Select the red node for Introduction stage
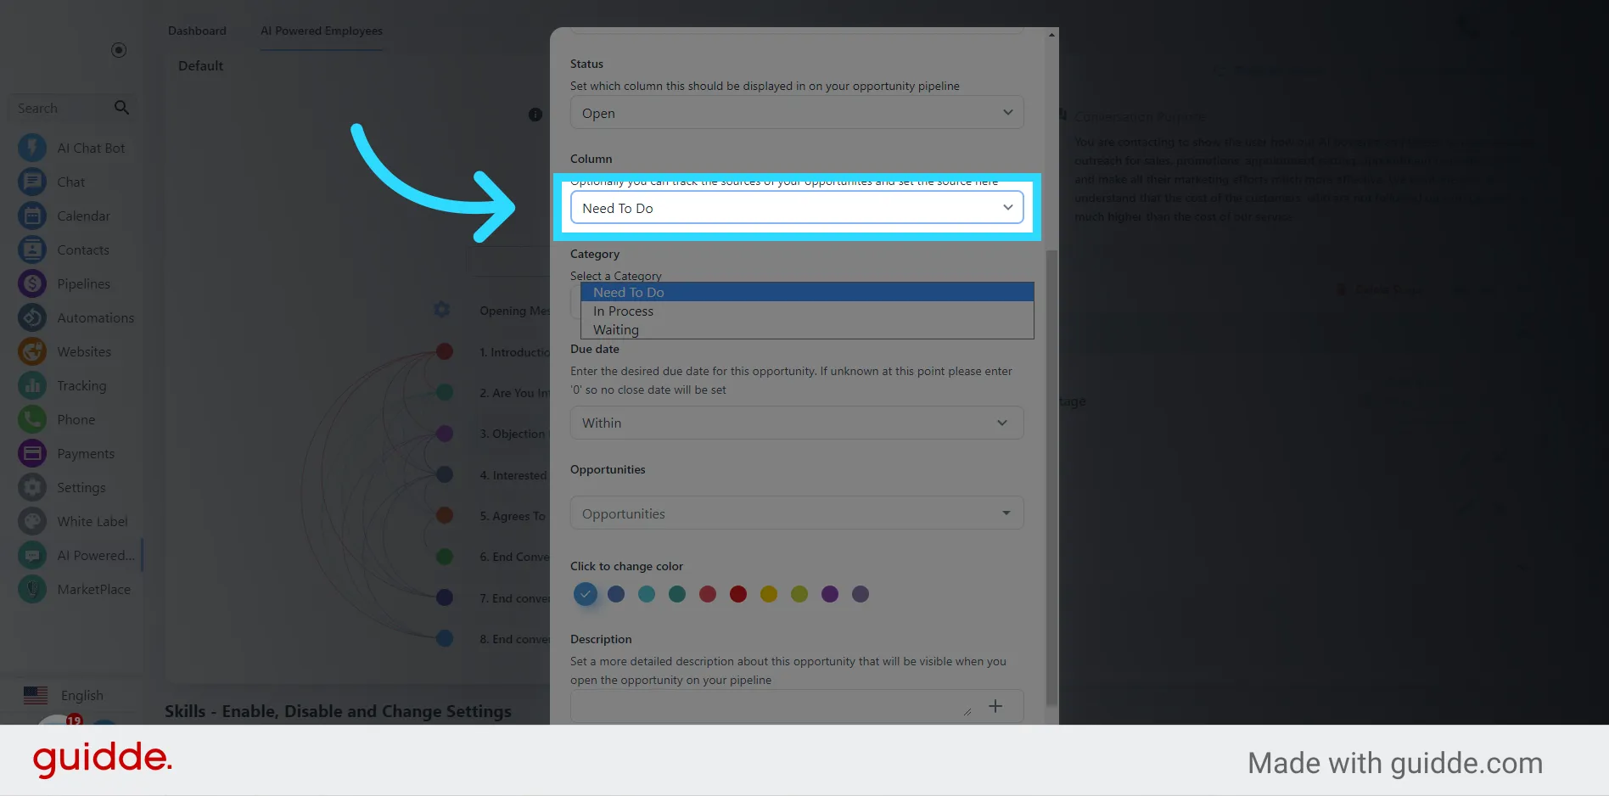Image resolution: width=1609 pixels, height=796 pixels. 445,351
